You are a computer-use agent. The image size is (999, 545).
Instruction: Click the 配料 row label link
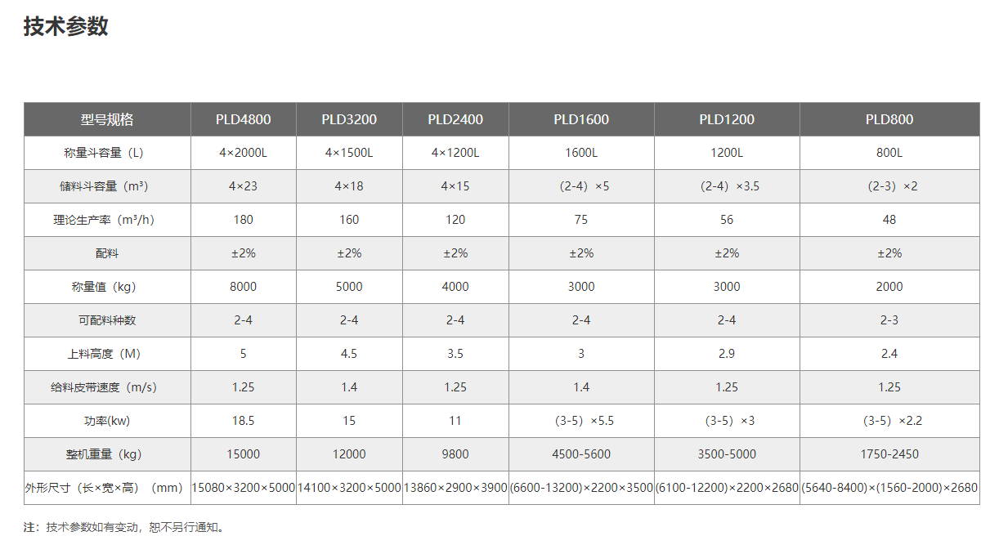107,253
